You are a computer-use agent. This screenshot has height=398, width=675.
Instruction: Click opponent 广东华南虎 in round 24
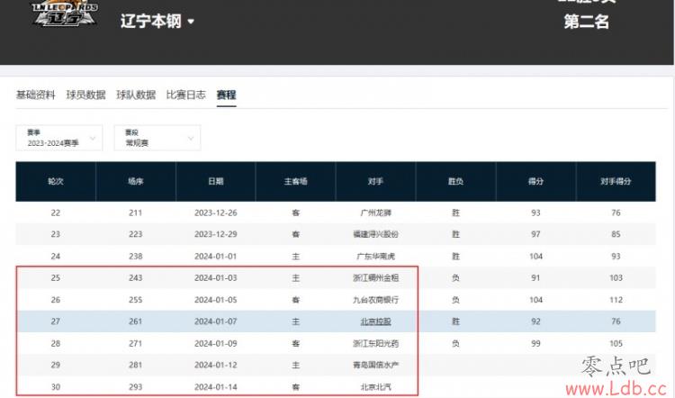375,257
